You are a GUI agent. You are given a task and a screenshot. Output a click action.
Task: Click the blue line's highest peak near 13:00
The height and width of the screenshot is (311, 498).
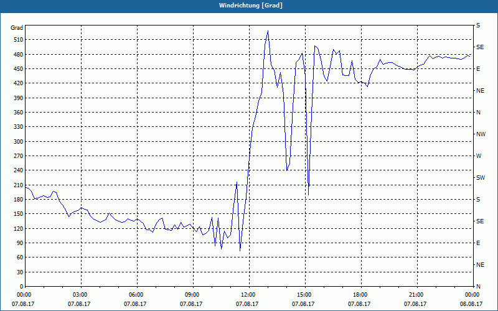point(268,31)
